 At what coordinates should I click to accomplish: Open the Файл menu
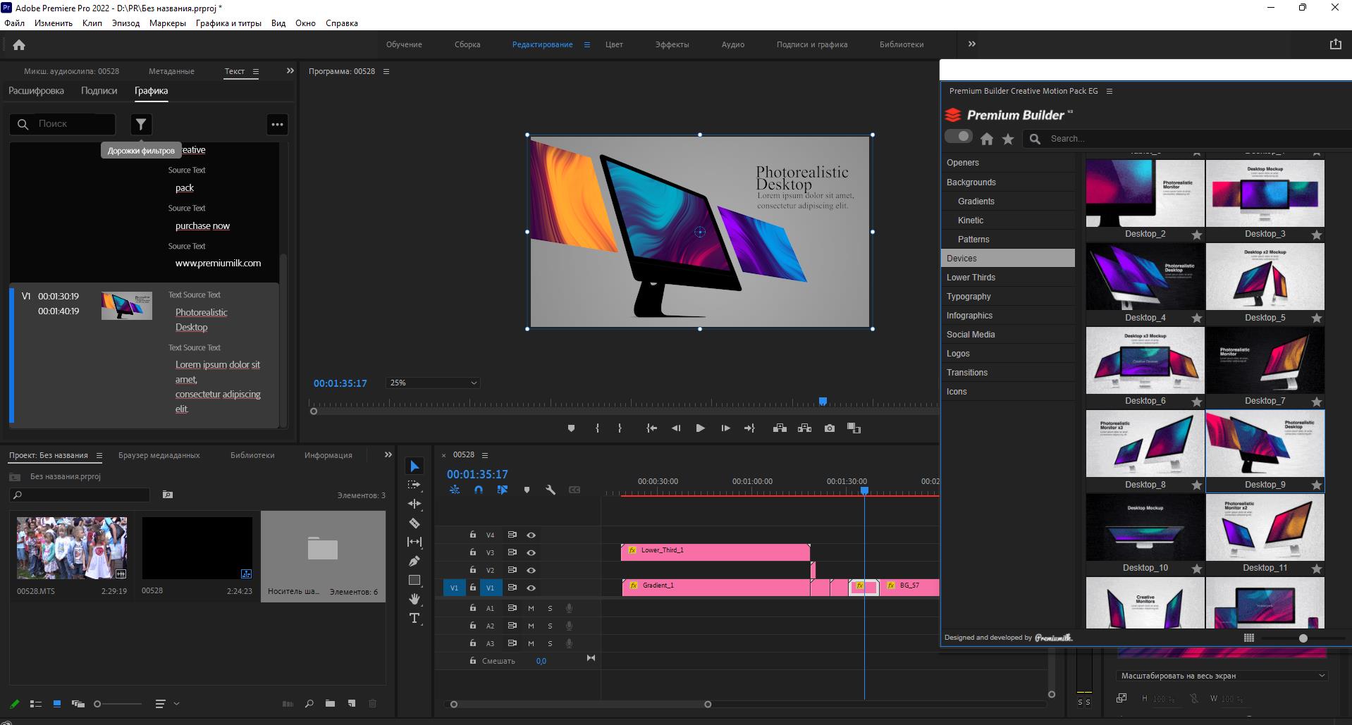[x=14, y=23]
